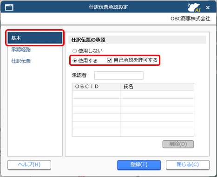Select the 基本 tab in sidebar
Viewport: 217px width, 177px height.
point(35,38)
